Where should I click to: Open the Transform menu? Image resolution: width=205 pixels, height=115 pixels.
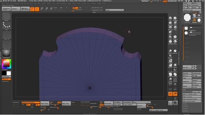pyautogui.click(x=93, y=4)
